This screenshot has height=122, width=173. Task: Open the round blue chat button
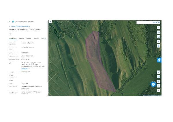(153, 84)
